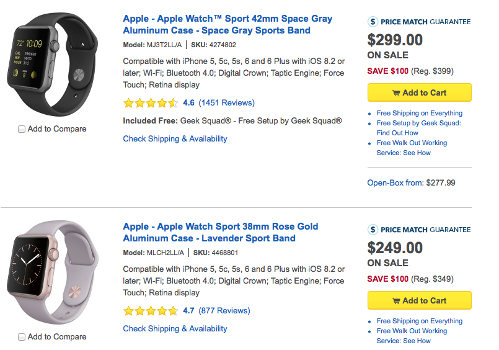Add the $249.00 Rose Gold watch to cart
Screen dimensions: 499x350
(419, 300)
